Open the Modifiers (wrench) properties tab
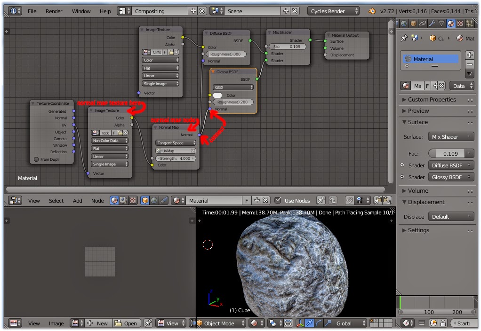The width and height of the screenshot is (481, 331). pyautogui.click(x=433, y=23)
